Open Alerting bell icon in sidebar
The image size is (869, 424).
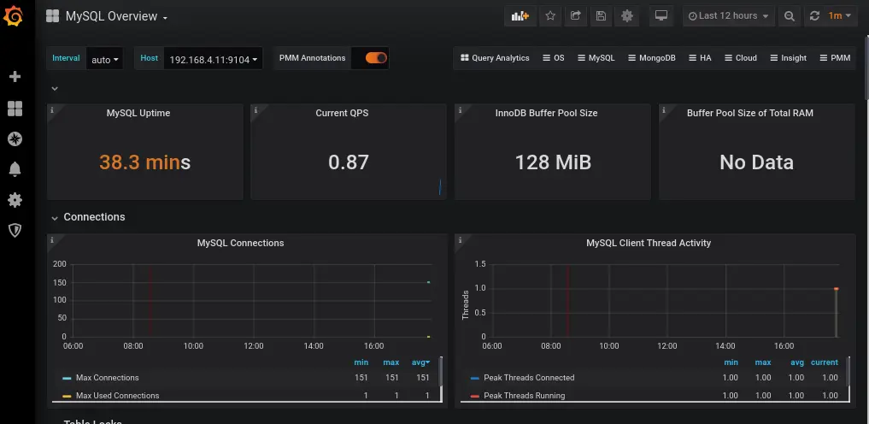[x=15, y=169]
